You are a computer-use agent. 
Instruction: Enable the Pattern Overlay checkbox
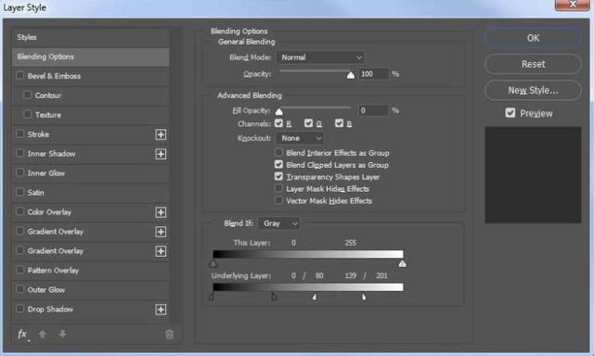20,270
